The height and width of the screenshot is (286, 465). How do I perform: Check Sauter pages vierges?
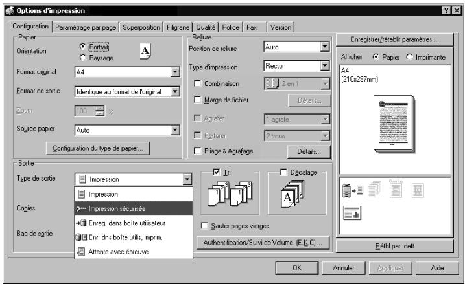(x=204, y=226)
